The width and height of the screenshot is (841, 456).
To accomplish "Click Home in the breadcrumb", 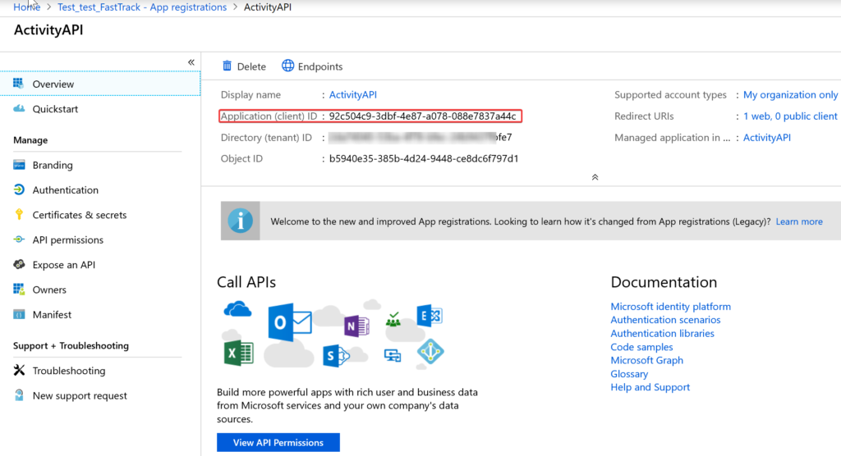I will [26, 7].
